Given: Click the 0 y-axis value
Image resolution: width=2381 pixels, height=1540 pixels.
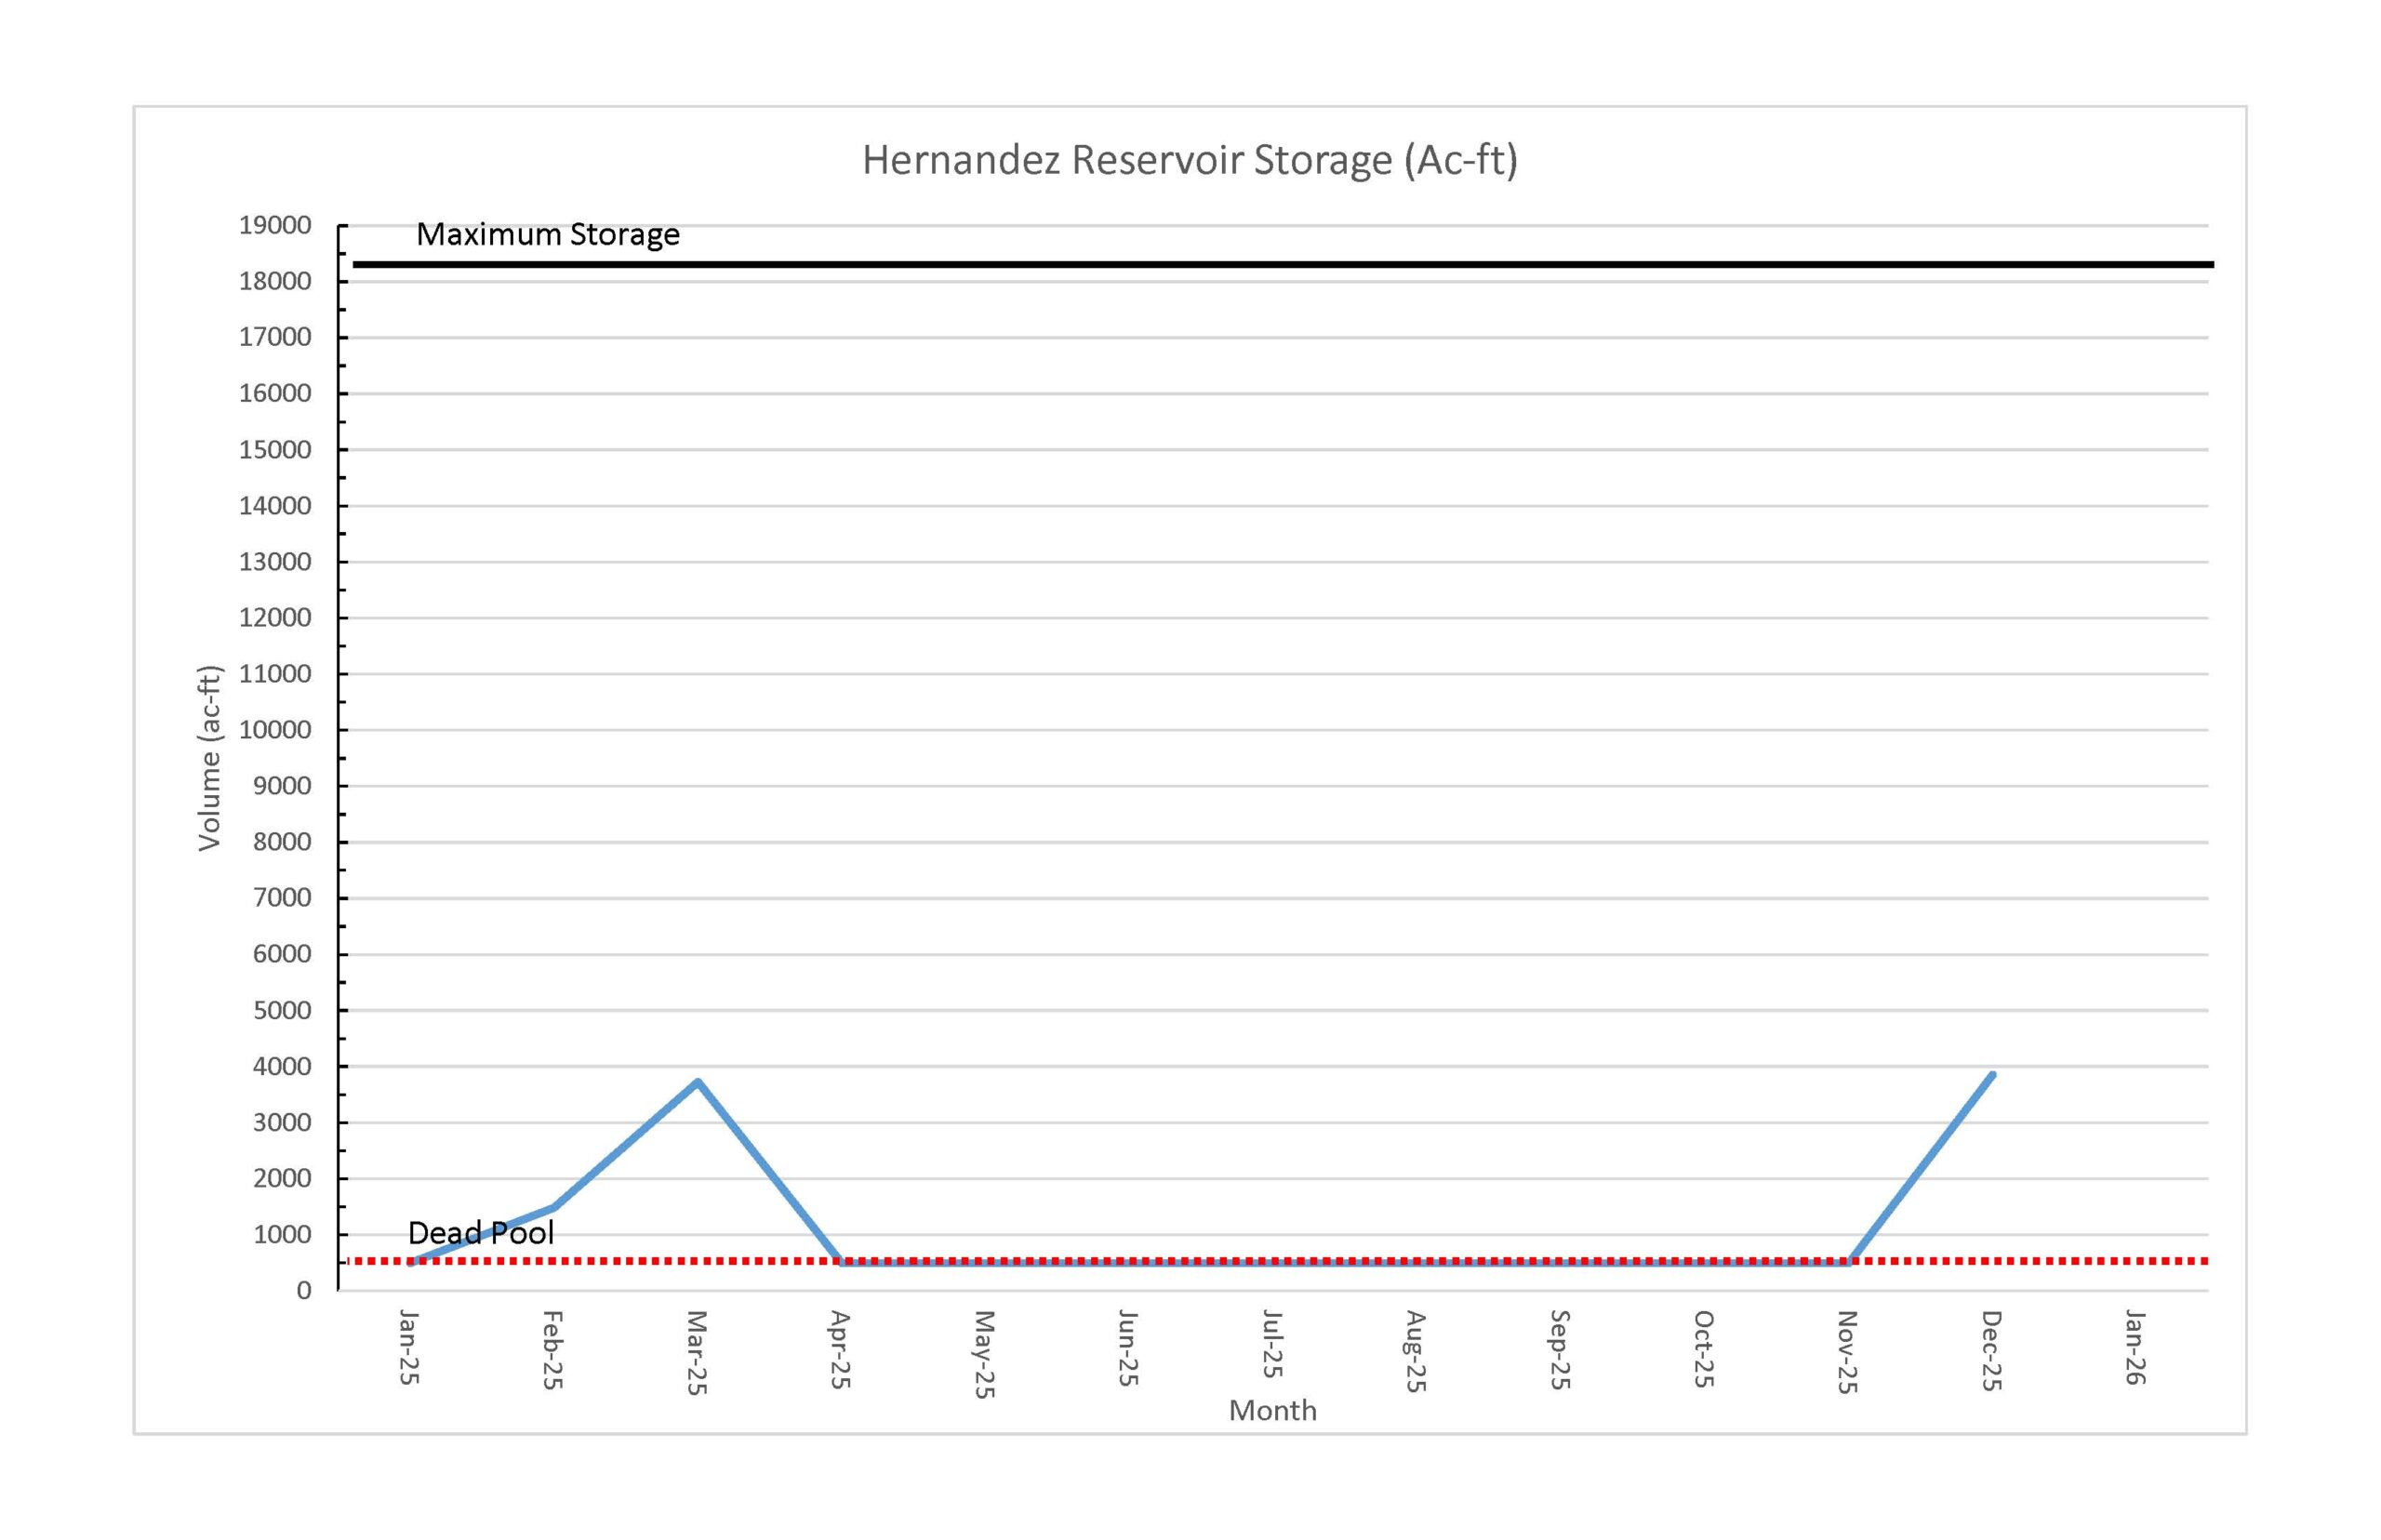Looking at the screenshot, I should coord(303,1290).
